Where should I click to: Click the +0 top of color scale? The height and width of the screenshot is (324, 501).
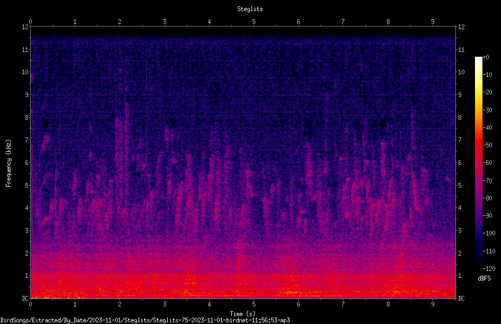pos(486,57)
